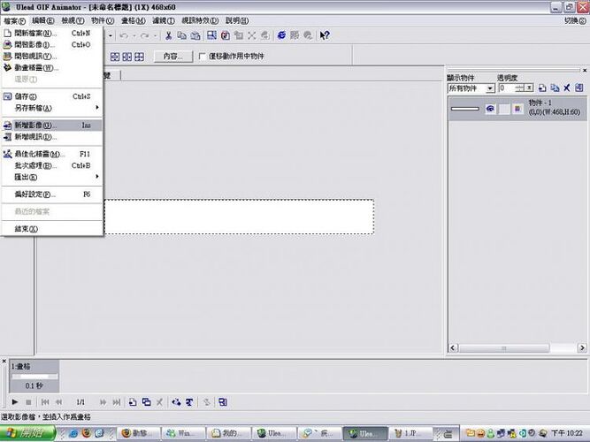The height and width of the screenshot is (442, 590).
Task: Click object panel horizontal scrollbar left arrow
Action: pos(453,348)
